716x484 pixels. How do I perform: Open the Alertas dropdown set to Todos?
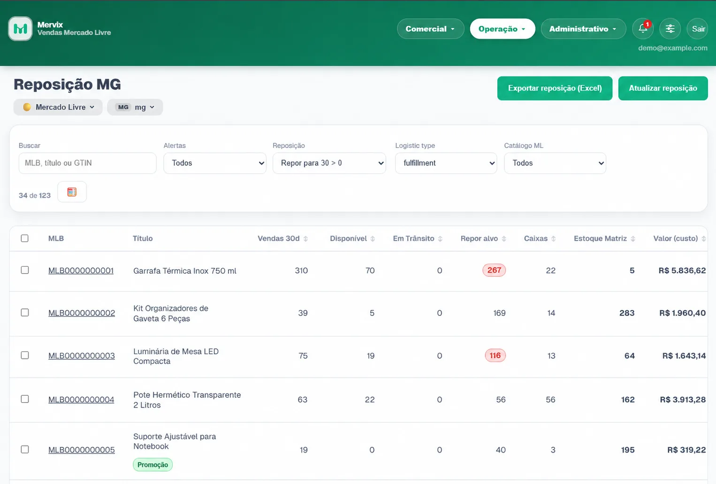click(x=215, y=163)
